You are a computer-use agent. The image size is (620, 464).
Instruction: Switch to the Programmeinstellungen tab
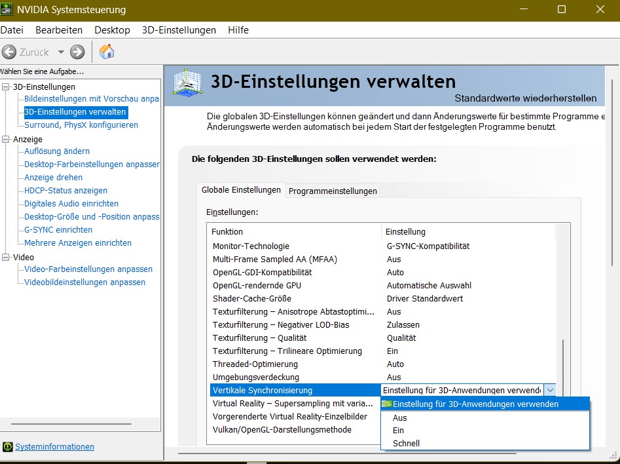click(x=334, y=191)
